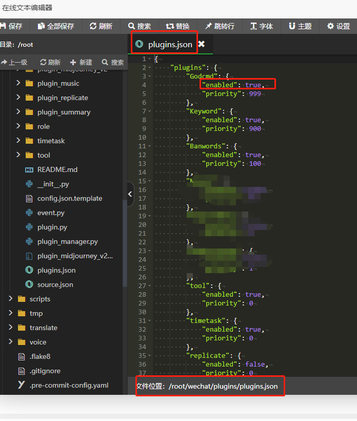Click New (新建) in file panel

(81, 62)
